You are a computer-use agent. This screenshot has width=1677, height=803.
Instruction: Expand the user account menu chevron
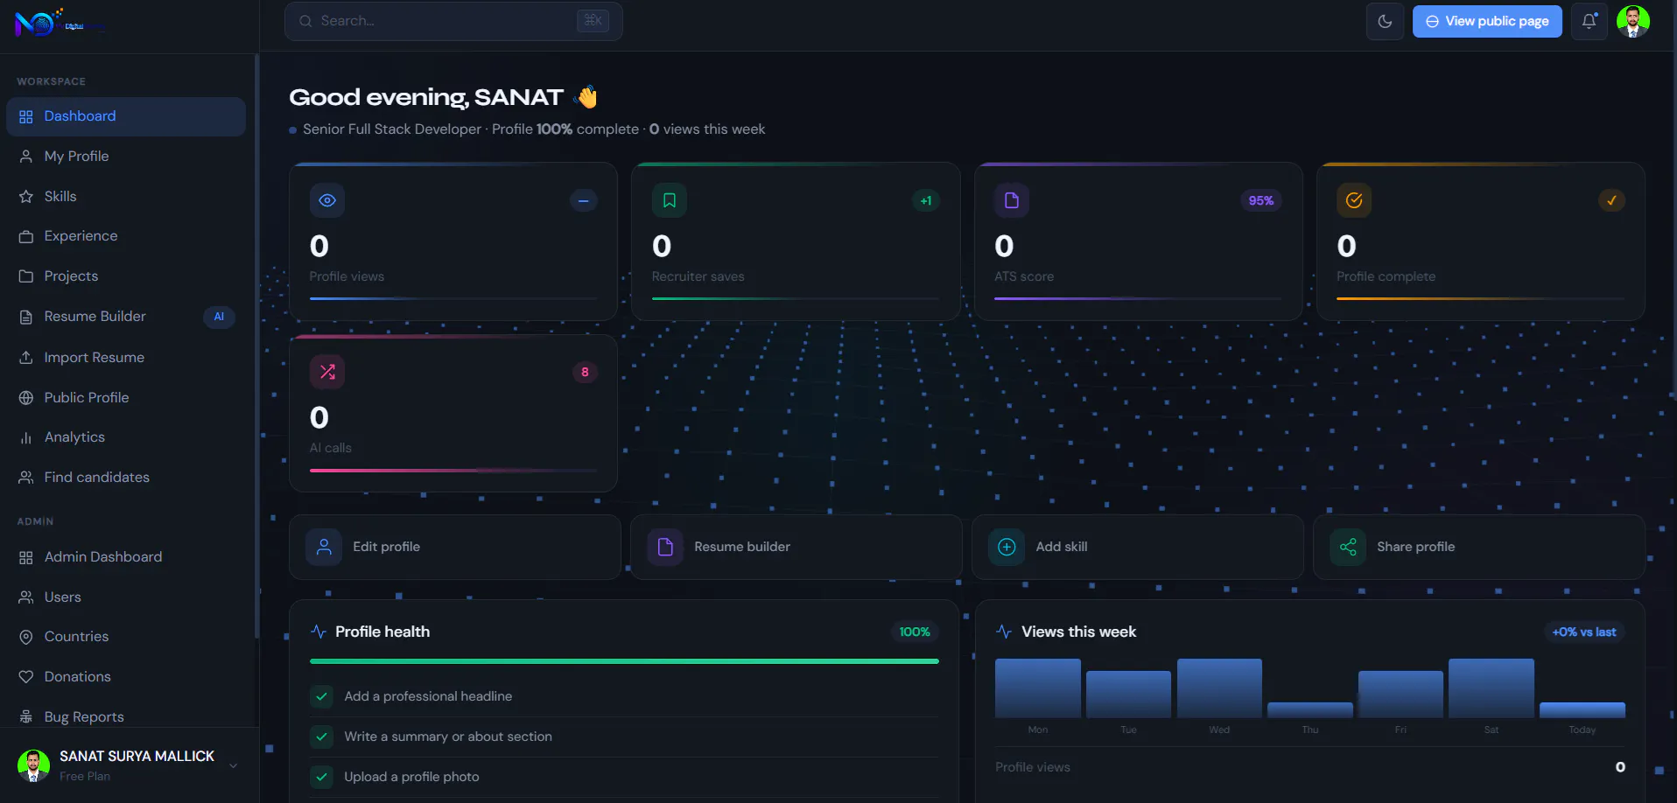tap(234, 766)
